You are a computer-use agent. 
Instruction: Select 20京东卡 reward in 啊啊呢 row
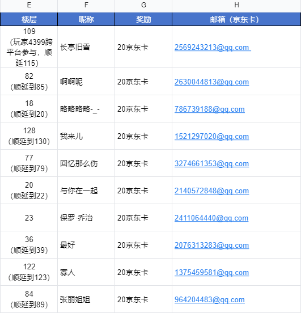click(x=143, y=82)
